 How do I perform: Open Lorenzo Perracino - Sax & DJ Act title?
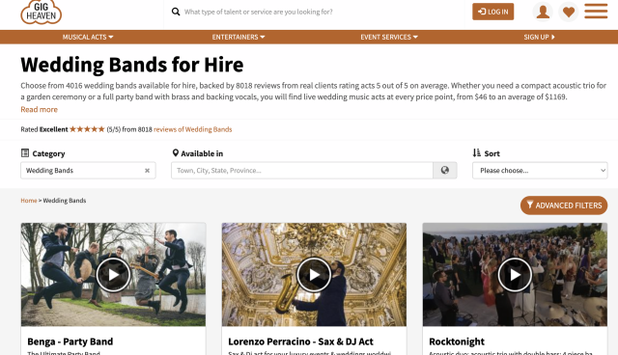click(x=300, y=341)
